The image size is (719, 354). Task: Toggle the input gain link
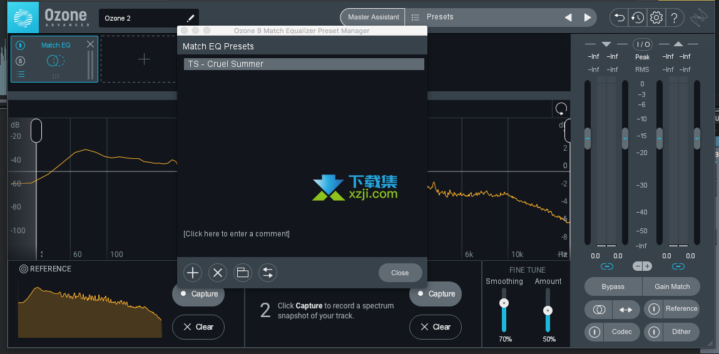pyautogui.click(x=606, y=266)
